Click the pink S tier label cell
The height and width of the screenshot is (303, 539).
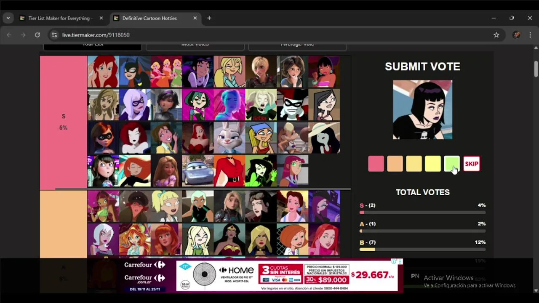point(63,122)
